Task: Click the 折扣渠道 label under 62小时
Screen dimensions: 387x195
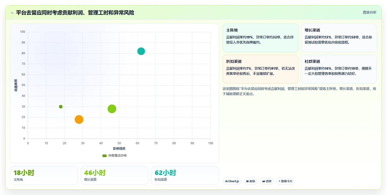Action: pos(161,180)
